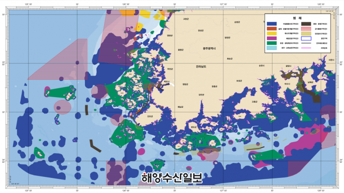Click the 광양시 label
The width and height of the screenshot is (344, 193).
289,66
